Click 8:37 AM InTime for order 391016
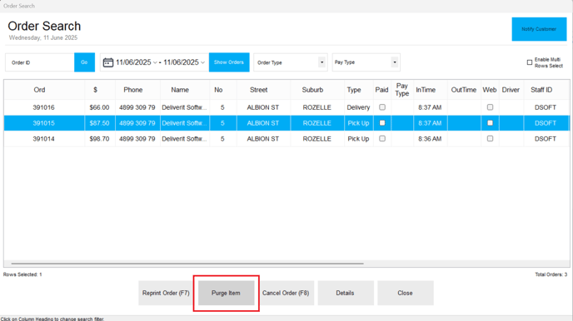The width and height of the screenshot is (573, 321). [430, 107]
